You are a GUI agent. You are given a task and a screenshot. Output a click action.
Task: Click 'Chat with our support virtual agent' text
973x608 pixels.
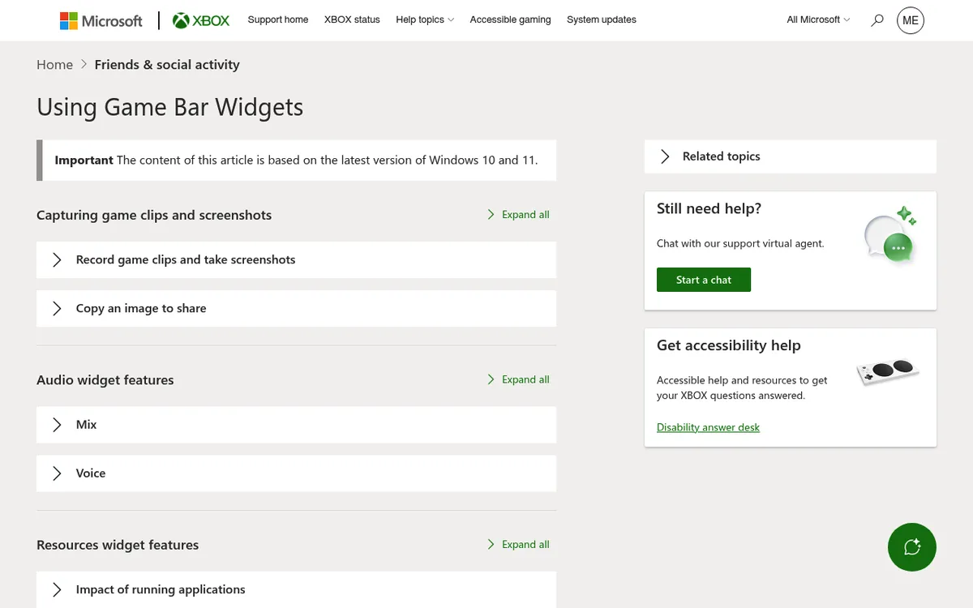click(x=740, y=243)
